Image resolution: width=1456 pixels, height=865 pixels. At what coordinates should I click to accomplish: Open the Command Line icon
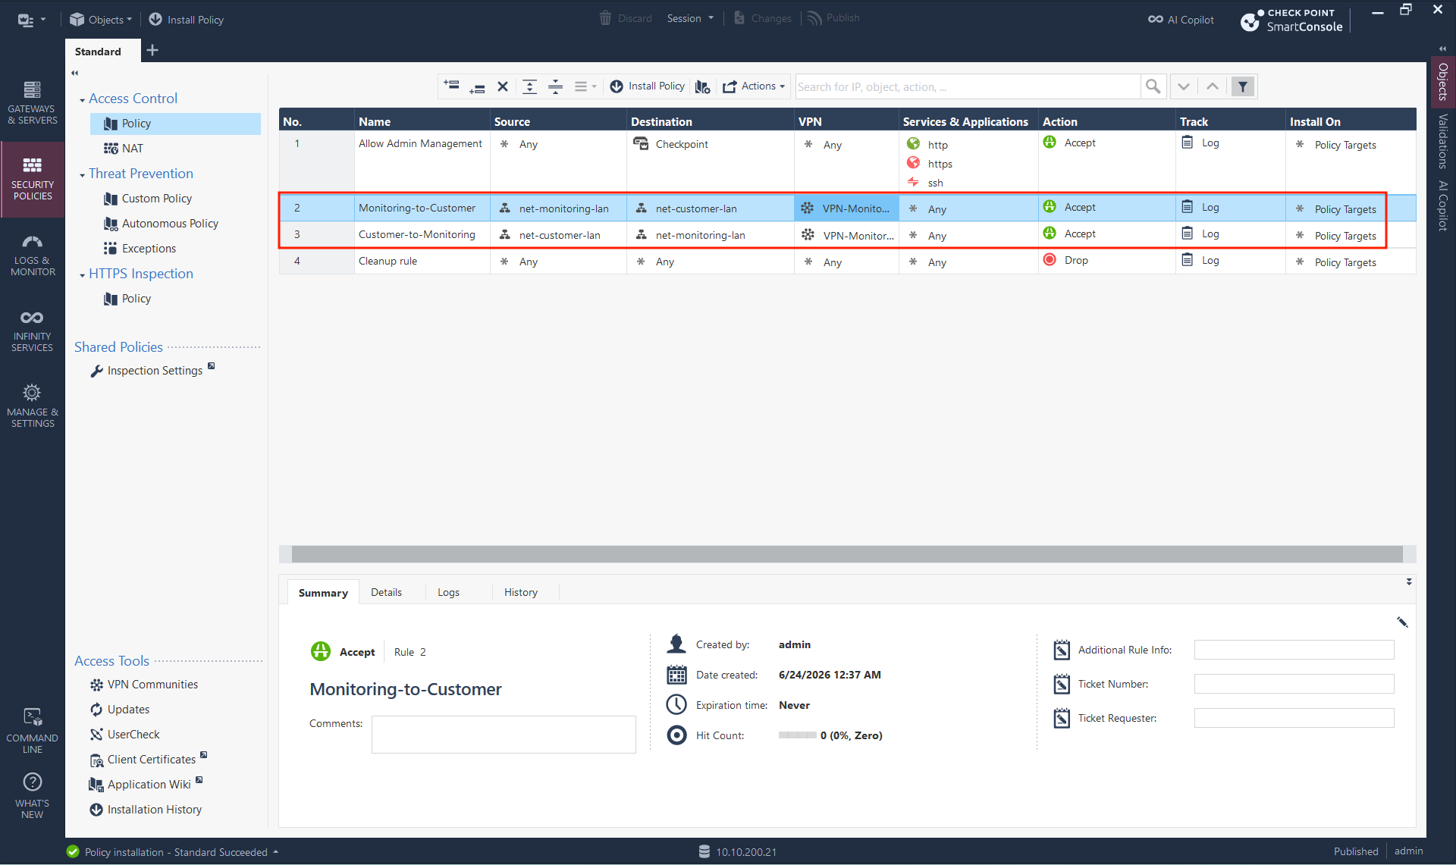32,730
